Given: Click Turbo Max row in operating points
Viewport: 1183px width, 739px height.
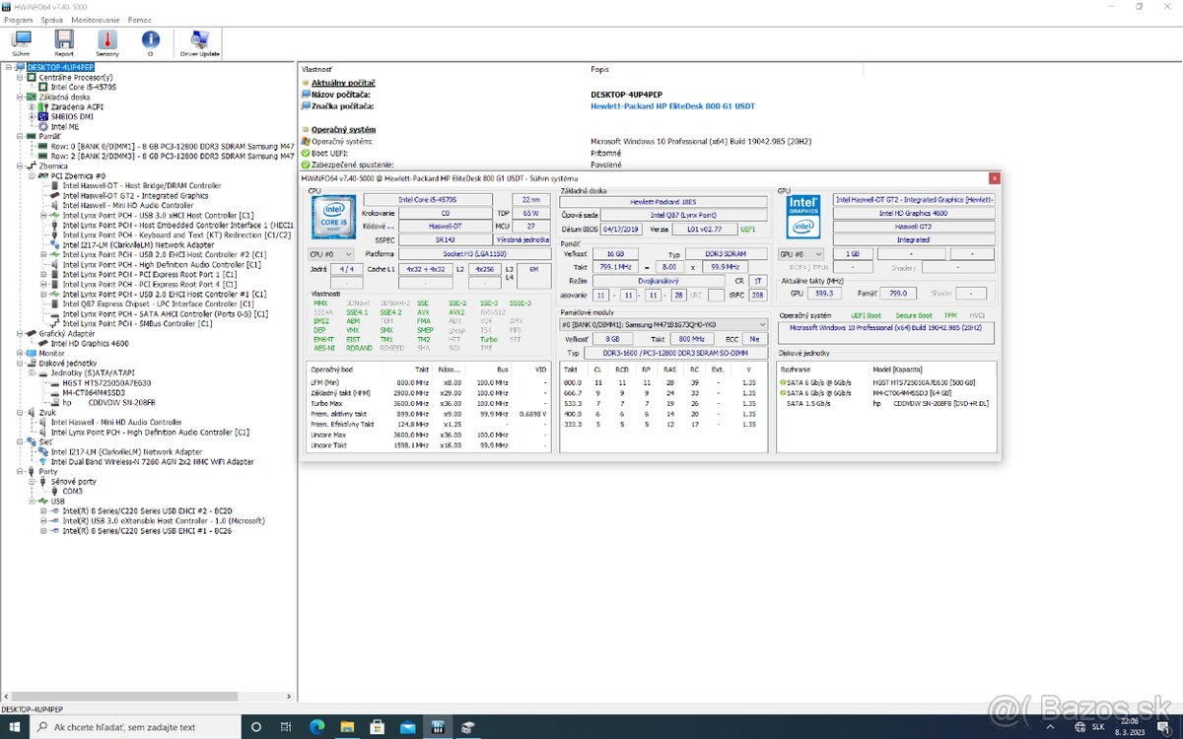Looking at the screenshot, I should coord(430,404).
